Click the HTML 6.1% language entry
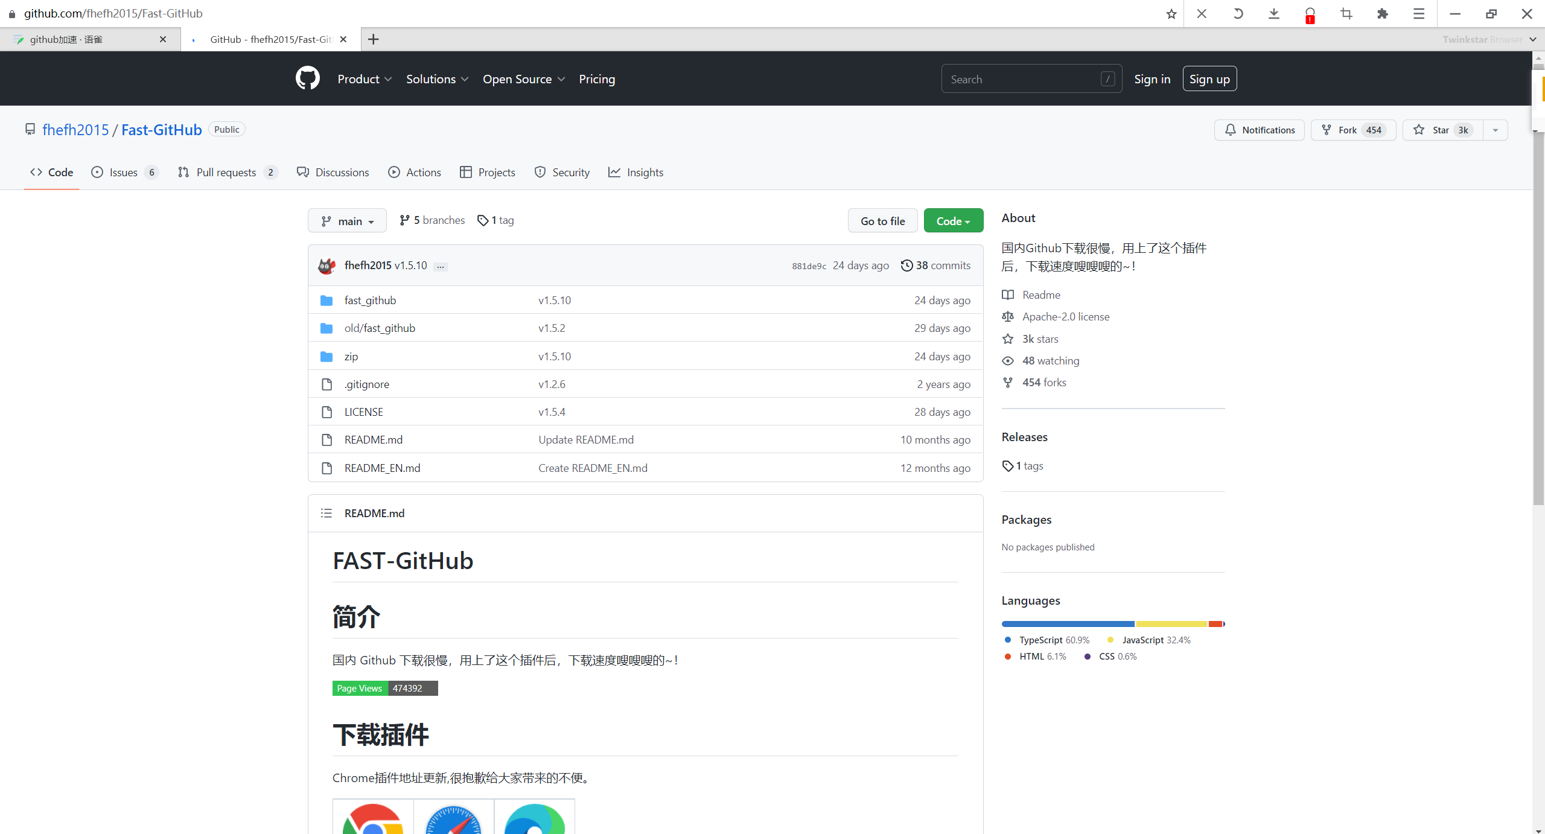 [x=1036, y=656]
